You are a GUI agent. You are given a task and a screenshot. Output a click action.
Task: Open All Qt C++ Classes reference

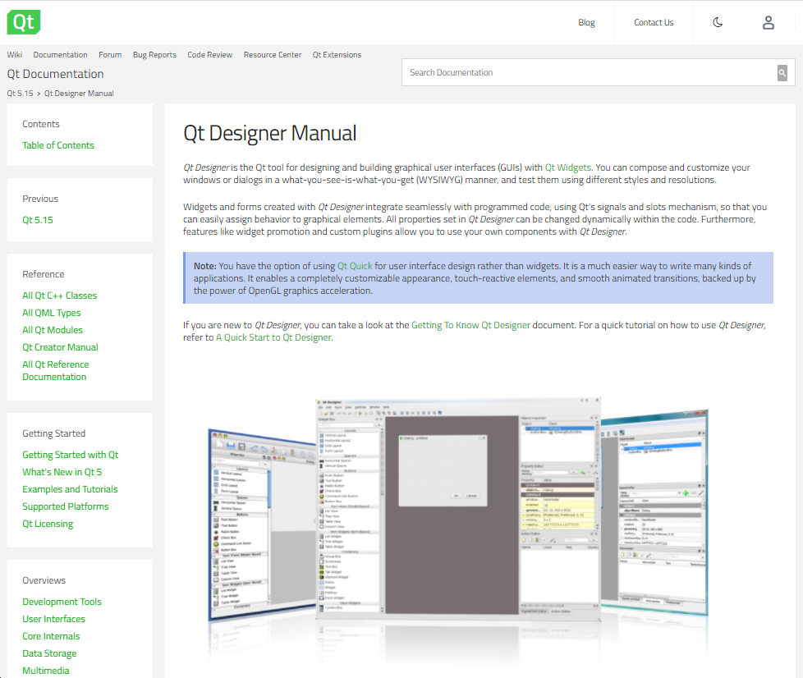(x=59, y=295)
